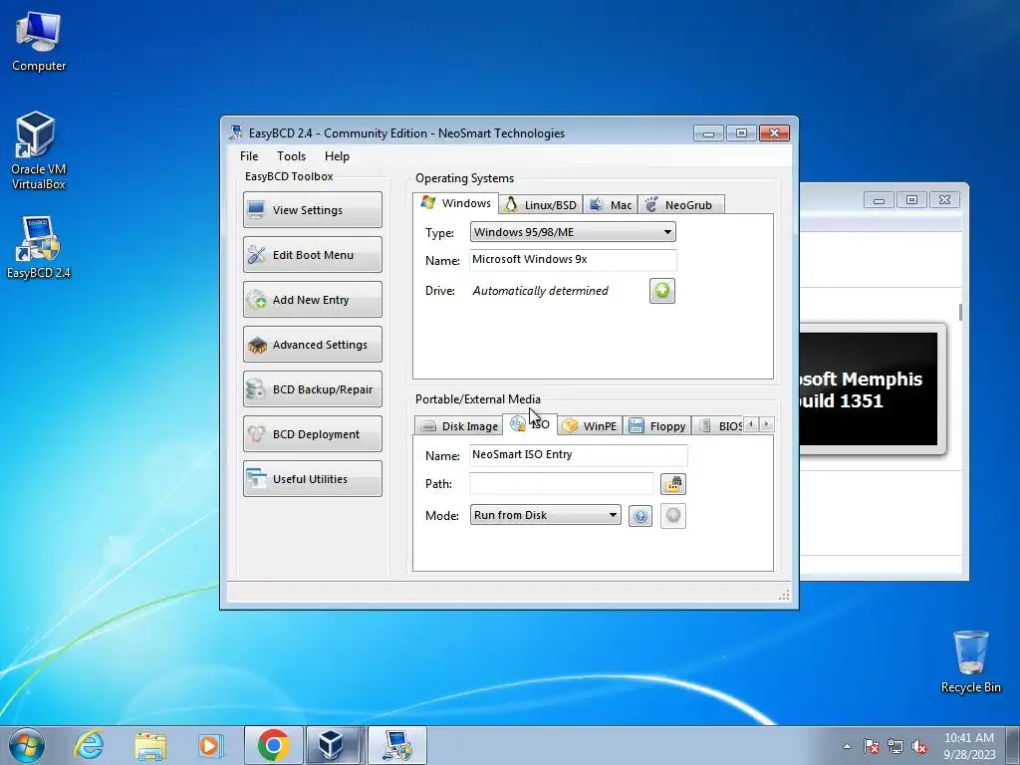1020x765 pixels.
Task: Switch to the Floppy tab
Action: tap(657, 426)
